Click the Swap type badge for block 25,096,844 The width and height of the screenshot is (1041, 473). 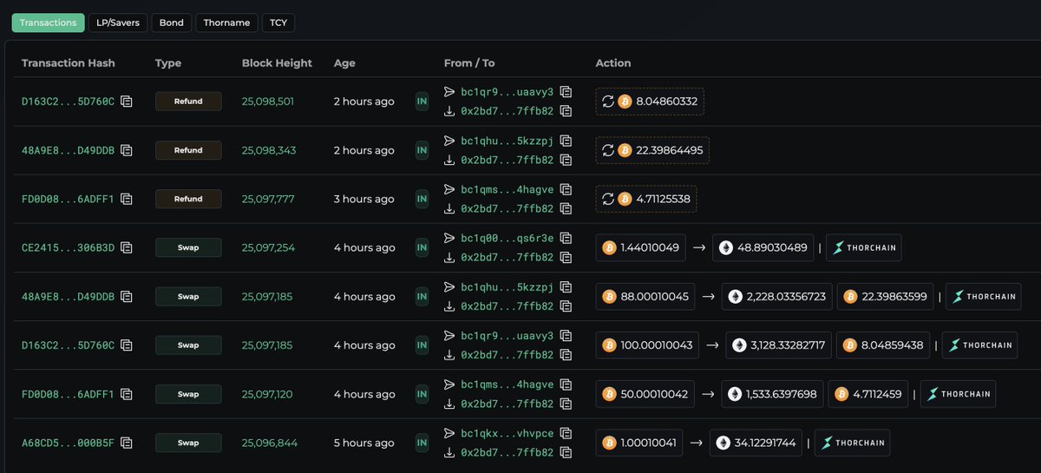188,443
